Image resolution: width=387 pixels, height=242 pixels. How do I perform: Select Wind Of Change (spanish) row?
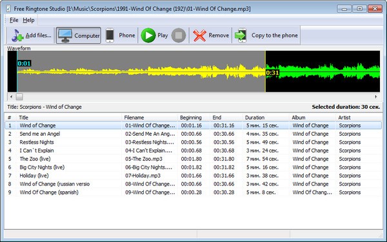click(x=193, y=192)
